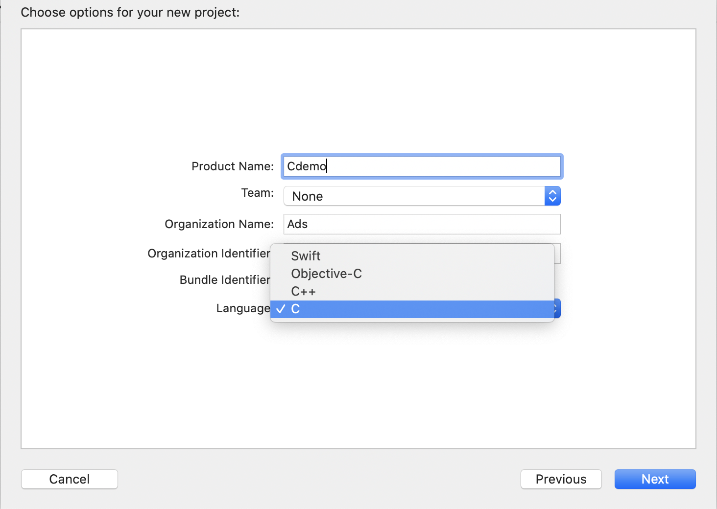The height and width of the screenshot is (509, 717).
Task: Click the "Bundle Identifier" label
Action: [225, 280]
